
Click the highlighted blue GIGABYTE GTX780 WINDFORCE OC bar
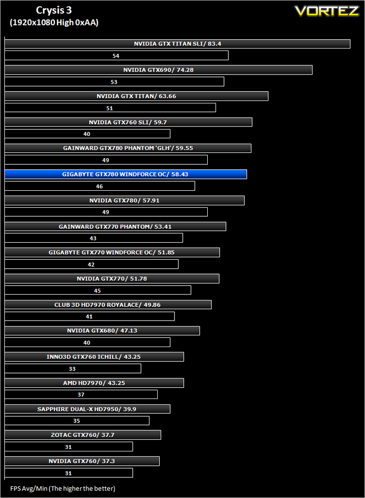(126, 174)
